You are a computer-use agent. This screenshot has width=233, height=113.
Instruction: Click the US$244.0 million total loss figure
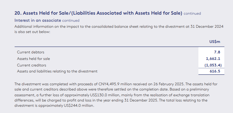(79, 106)
